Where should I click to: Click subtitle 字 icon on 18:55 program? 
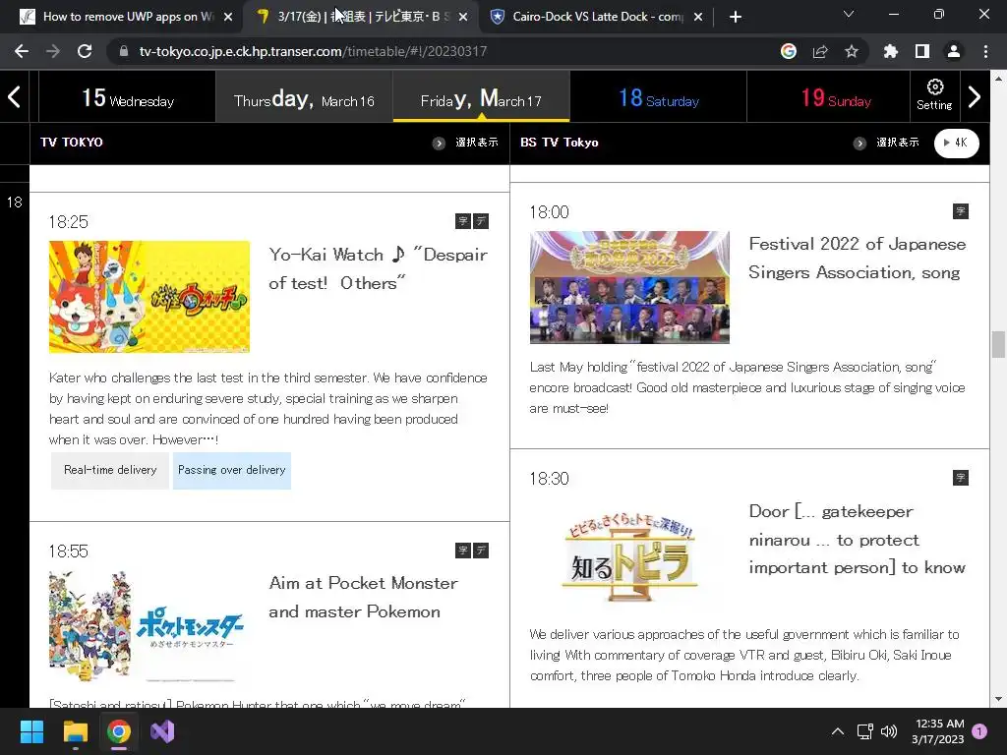[463, 551]
